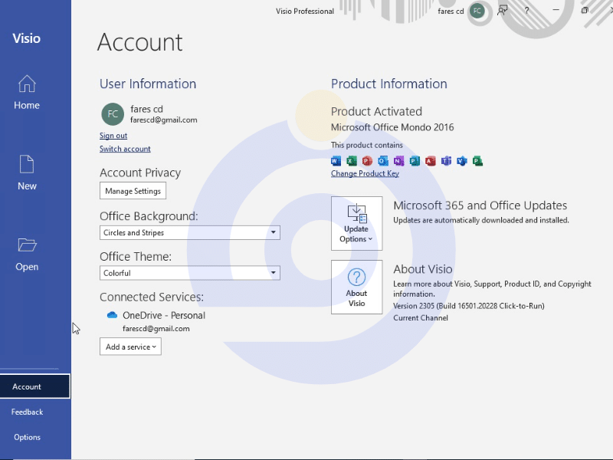Open the Update Options menu button
The image size is (613, 460).
click(356, 223)
